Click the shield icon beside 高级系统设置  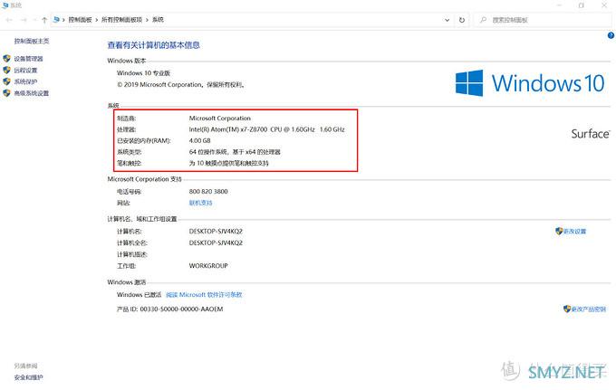pos(6,93)
